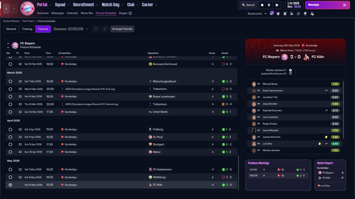Viewport: 355px width, 199px height.
Task: Click Luis Díaz's yellow card icon
Action: [x=319, y=144]
